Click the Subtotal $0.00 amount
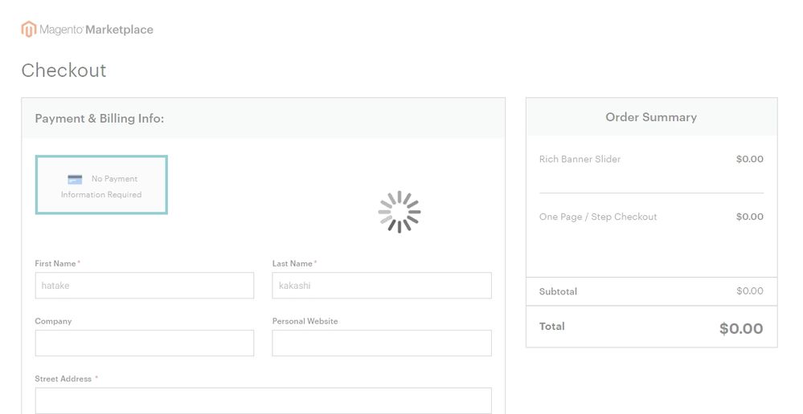The height and width of the screenshot is (414, 803). [x=750, y=290]
